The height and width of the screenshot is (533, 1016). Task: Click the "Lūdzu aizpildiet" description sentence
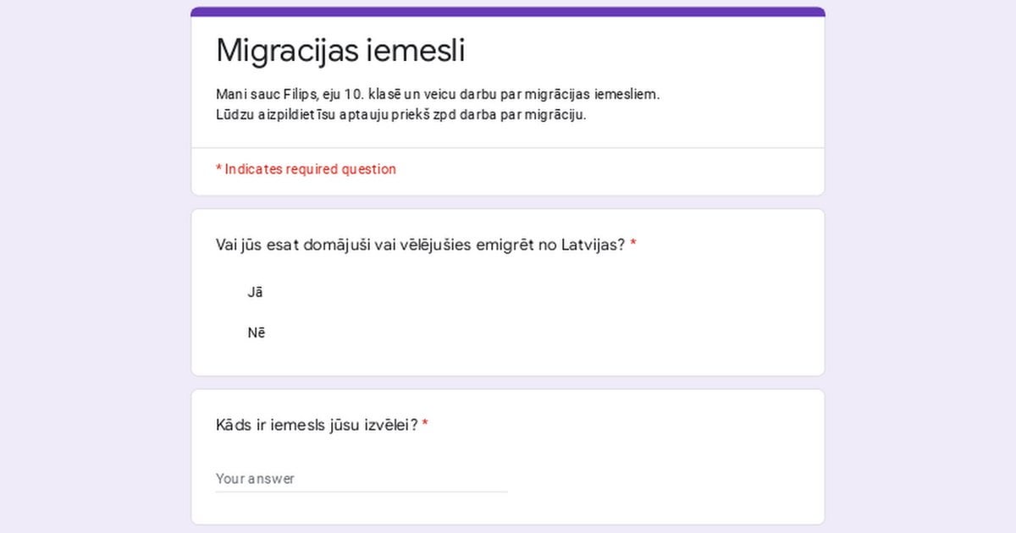point(401,114)
